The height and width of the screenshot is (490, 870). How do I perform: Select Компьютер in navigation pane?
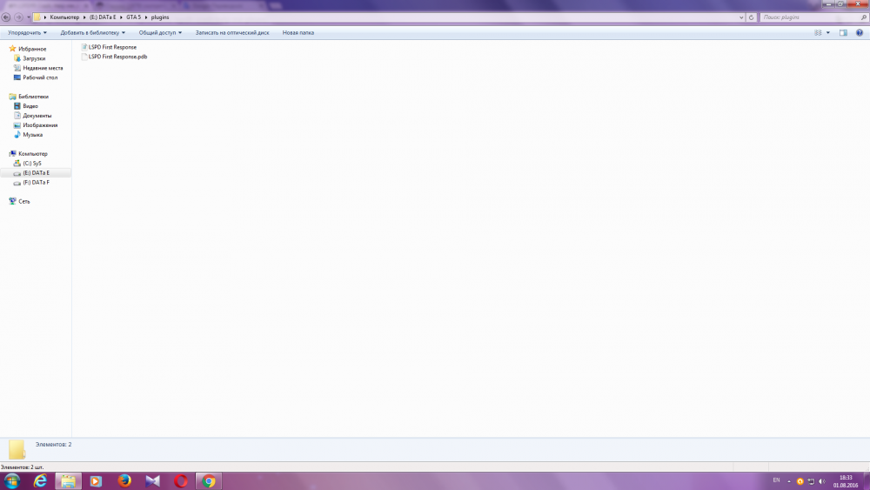[33, 154]
